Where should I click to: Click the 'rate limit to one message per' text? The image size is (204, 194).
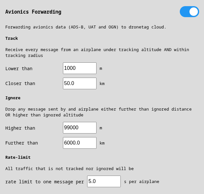click(x=45, y=182)
